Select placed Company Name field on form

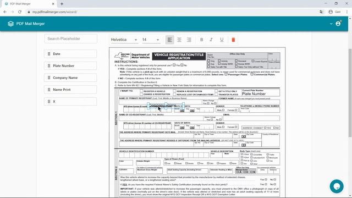coord(166,106)
